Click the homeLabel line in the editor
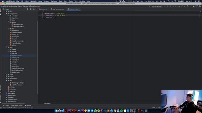 [x=56, y=15]
